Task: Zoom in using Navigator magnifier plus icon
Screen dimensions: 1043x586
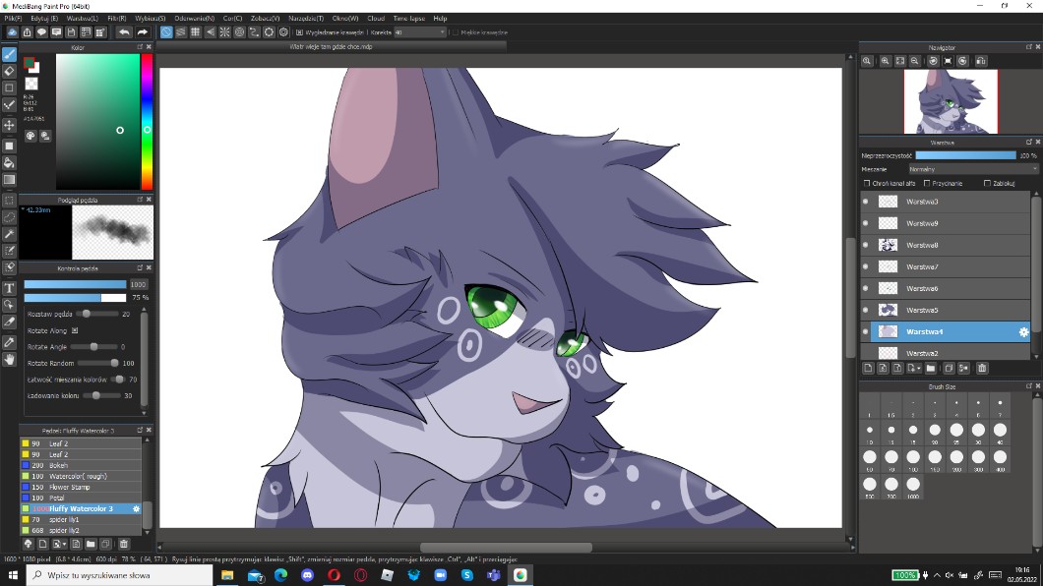Action: tap(885, 61)
